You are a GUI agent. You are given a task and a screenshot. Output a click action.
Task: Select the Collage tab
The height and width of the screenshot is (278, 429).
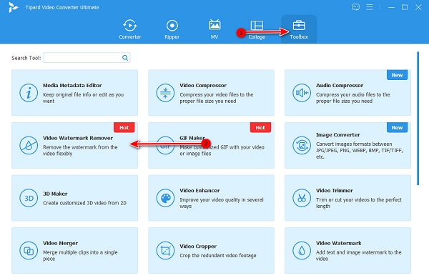click(257, 29)
